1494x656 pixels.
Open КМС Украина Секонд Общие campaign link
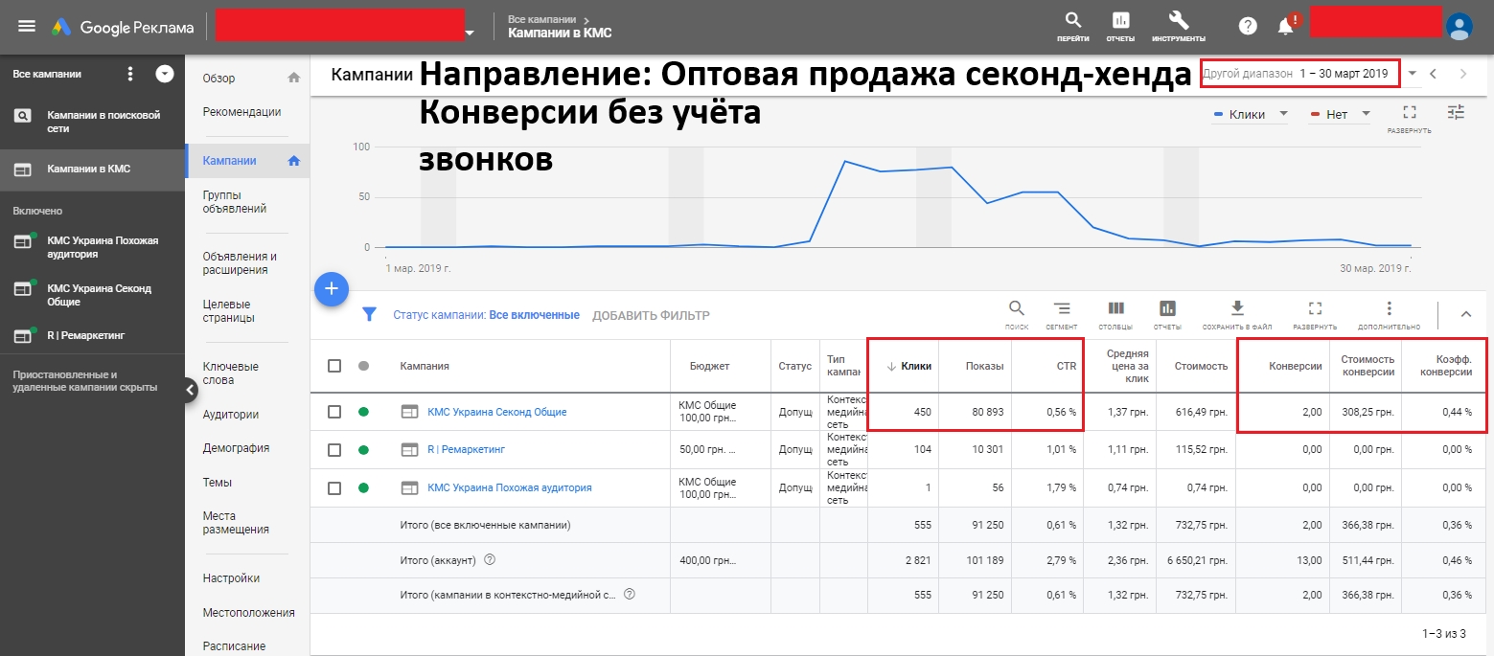(496, 412)
